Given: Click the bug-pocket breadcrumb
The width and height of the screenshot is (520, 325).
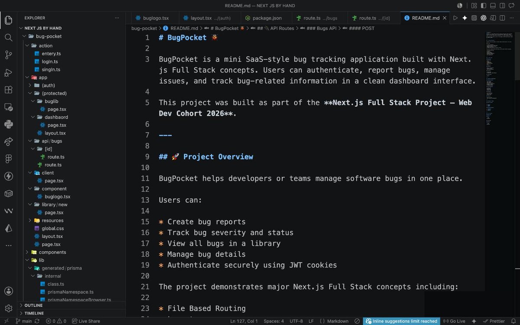Looking at the screenshot, I should (144, 28).
